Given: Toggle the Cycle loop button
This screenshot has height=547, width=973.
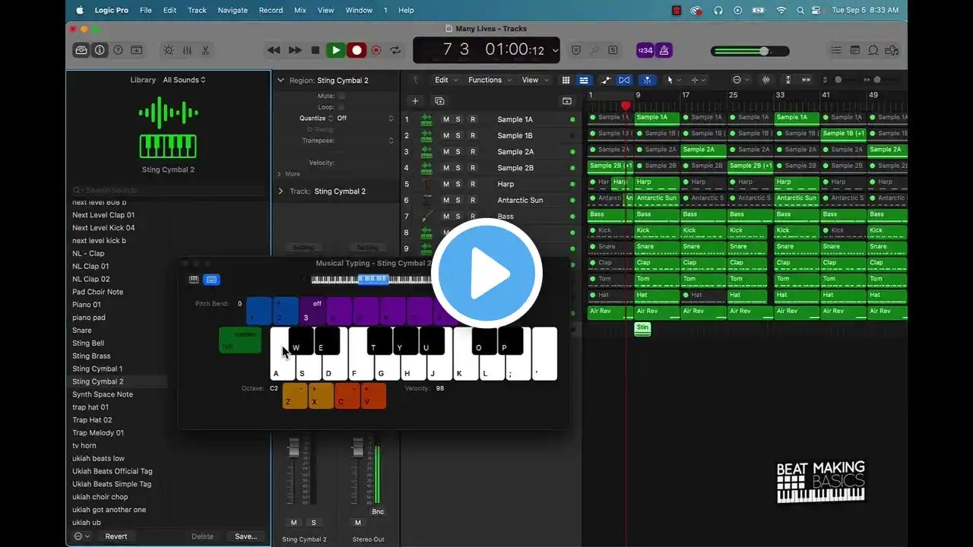Looking at the screenshot, I should (x=395, y=50).
